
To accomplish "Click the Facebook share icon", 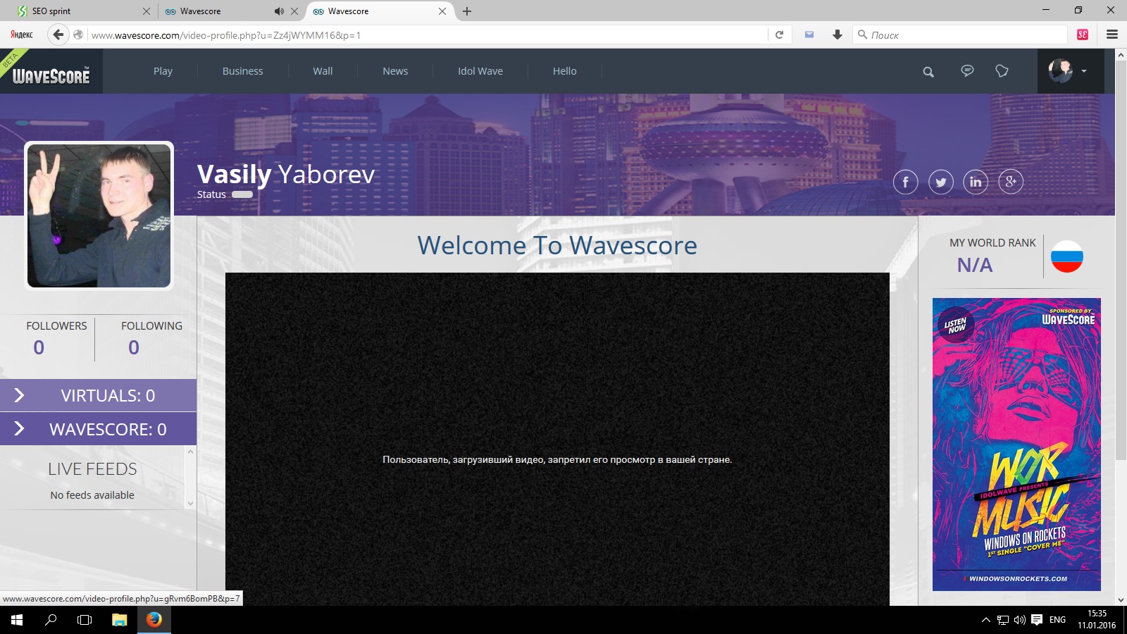I will tap(906, 182).
